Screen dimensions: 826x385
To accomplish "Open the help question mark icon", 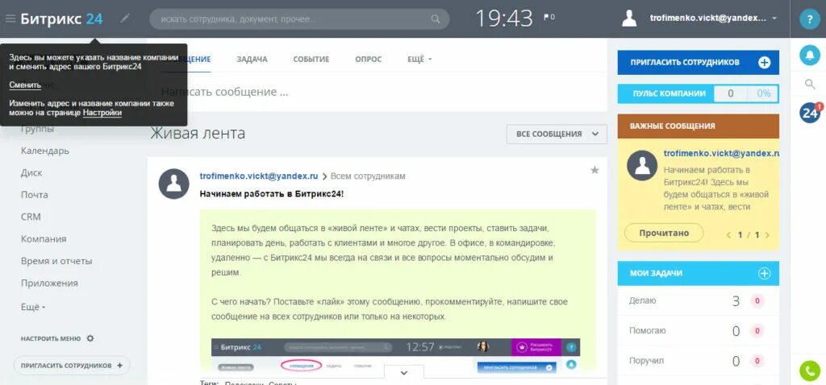I will [x=810, y=19].
